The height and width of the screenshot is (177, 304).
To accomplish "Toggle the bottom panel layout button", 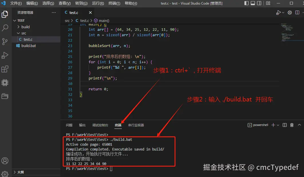I will (253, 3).
